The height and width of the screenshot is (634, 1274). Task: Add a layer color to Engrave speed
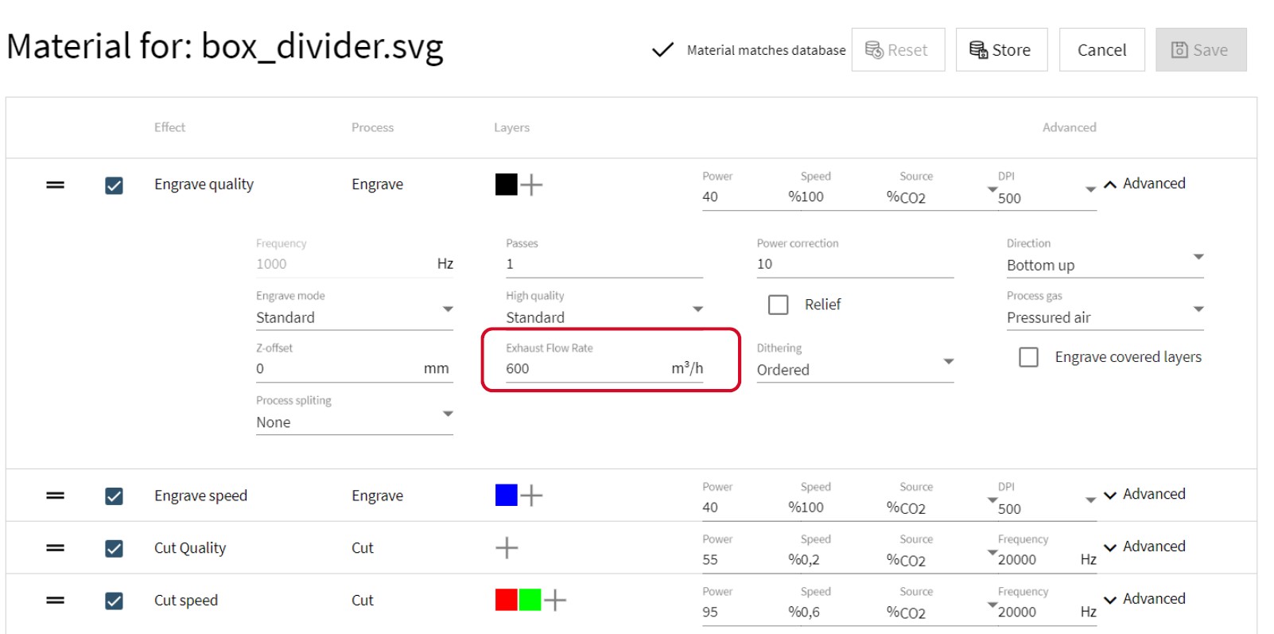tap(531, 496)
